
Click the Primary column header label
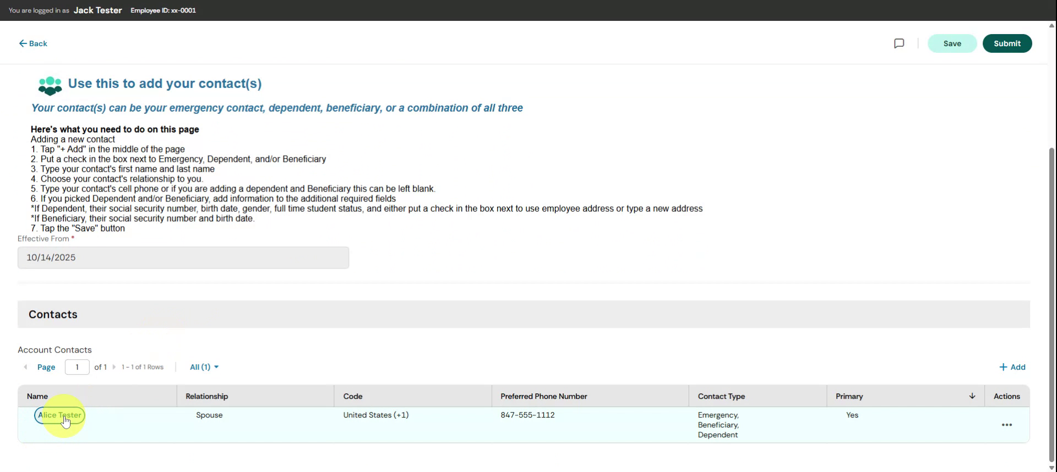[849, 396]
